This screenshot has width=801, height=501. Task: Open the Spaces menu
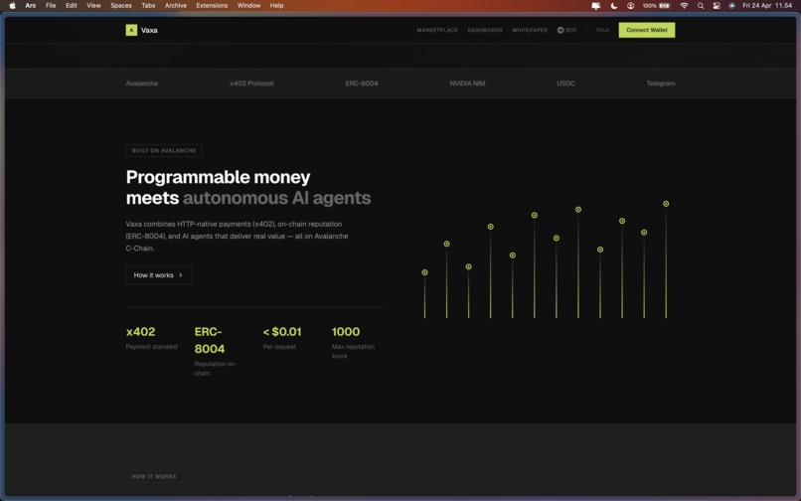(x=121, y=6)
